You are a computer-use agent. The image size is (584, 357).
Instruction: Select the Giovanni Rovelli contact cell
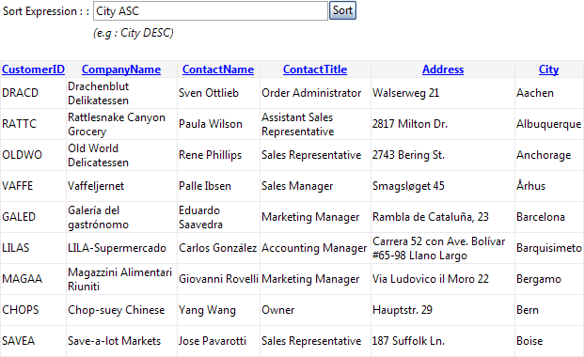point(218,279)
